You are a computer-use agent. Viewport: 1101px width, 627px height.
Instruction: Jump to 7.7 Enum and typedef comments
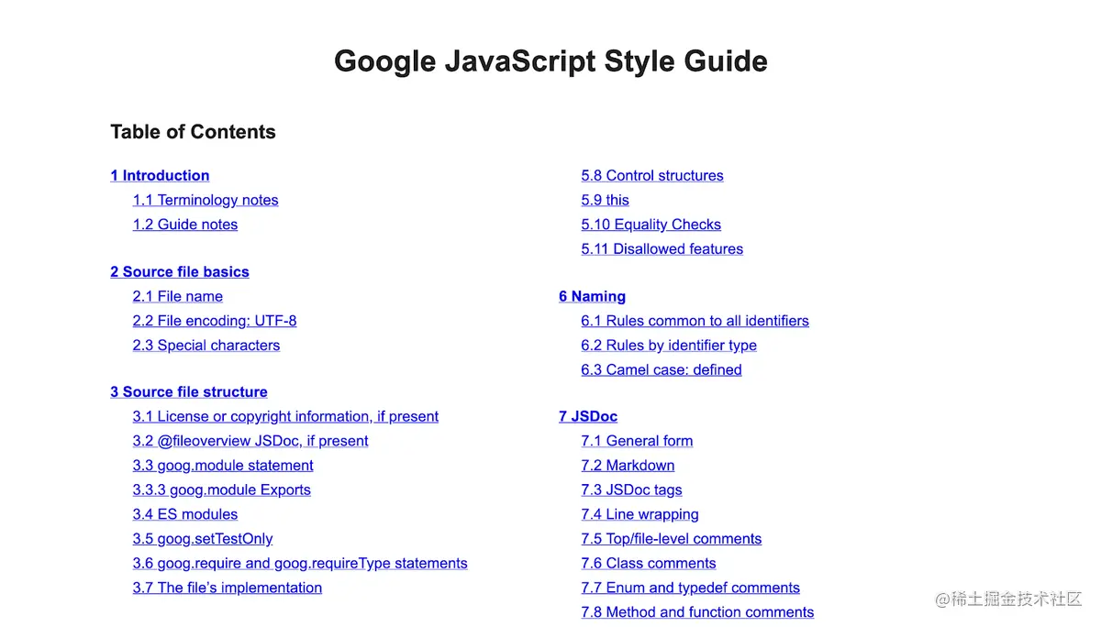tap(690, 588)
